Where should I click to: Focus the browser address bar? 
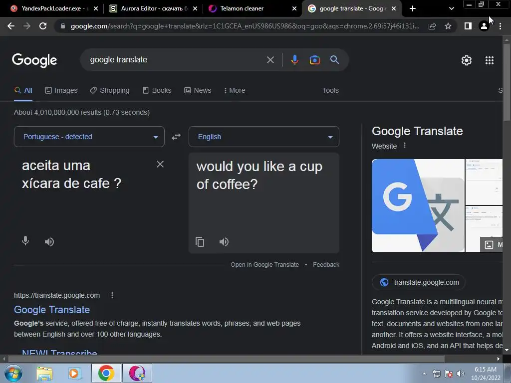(x=245, y=26)
